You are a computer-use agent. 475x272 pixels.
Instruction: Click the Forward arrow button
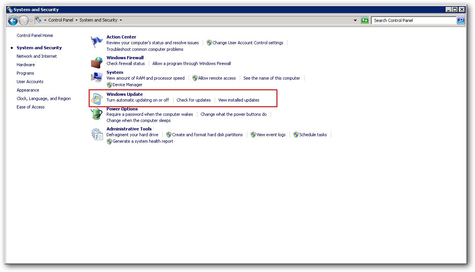pyautogui.click(x=24, y=20)
